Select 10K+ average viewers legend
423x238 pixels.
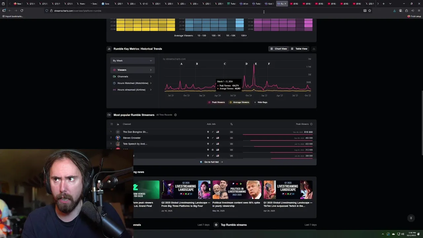pos(244,36)
